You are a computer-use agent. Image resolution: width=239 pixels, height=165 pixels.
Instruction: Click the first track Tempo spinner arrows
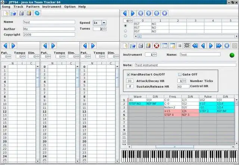[x=23, y=57]
